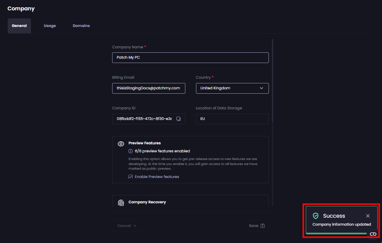This screenshot has width=382, height=243.
Task: Copy the Company ID using the copy icon
Action: pos(179,119)
